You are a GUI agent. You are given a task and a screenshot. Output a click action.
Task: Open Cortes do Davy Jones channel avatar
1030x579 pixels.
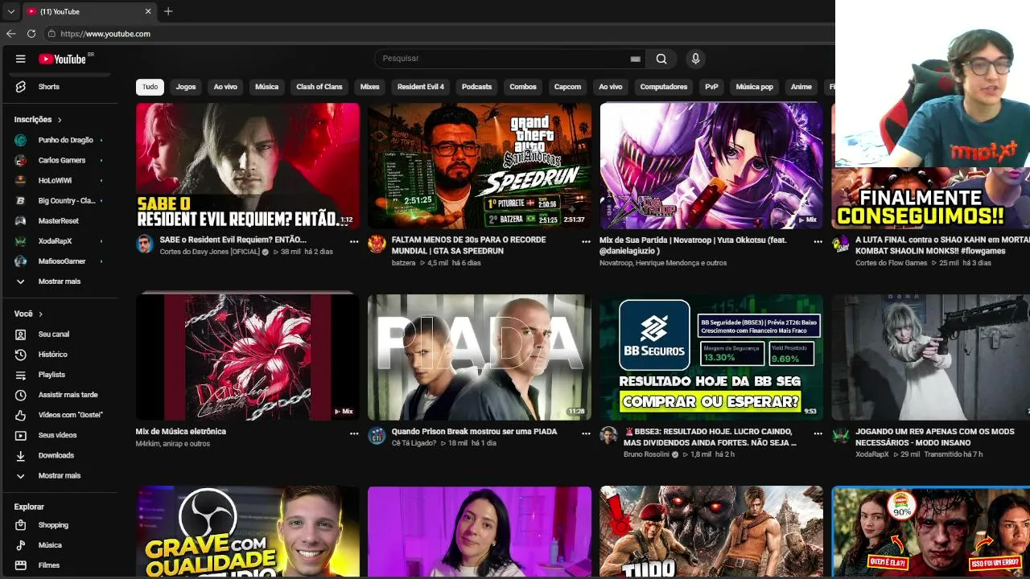coord(145,244)
